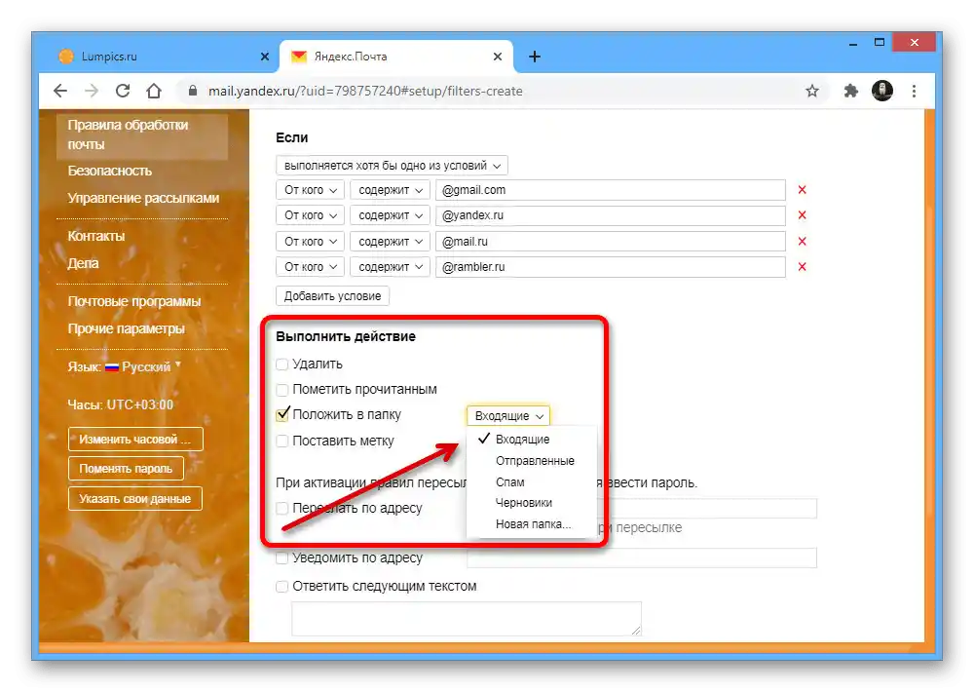Edit the @gmail.com condition field

(611, 190)
